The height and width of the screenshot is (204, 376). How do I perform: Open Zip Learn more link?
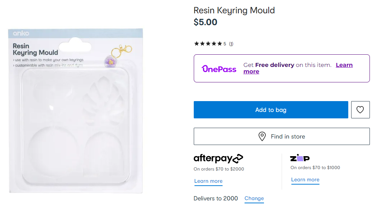305,180
